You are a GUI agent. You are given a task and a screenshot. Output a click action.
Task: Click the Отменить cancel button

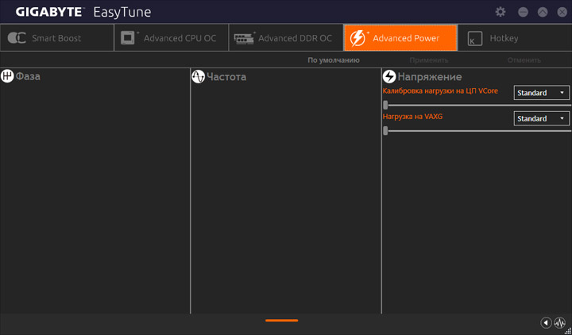(524, 60)
